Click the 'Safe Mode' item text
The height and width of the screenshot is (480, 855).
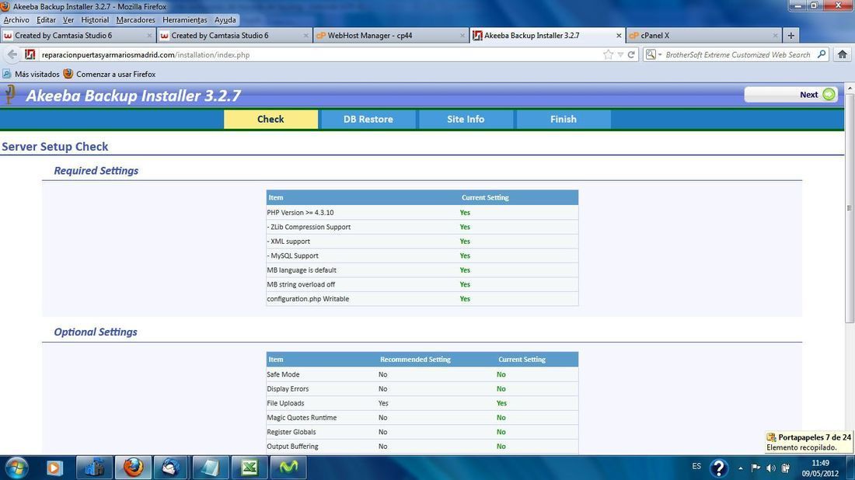pyautogui.click(x=283, y=374)
